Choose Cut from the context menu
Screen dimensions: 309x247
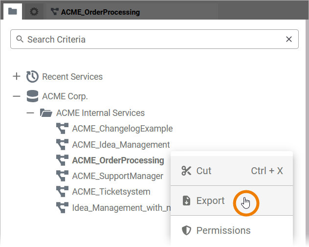click(x=203, y=171)
